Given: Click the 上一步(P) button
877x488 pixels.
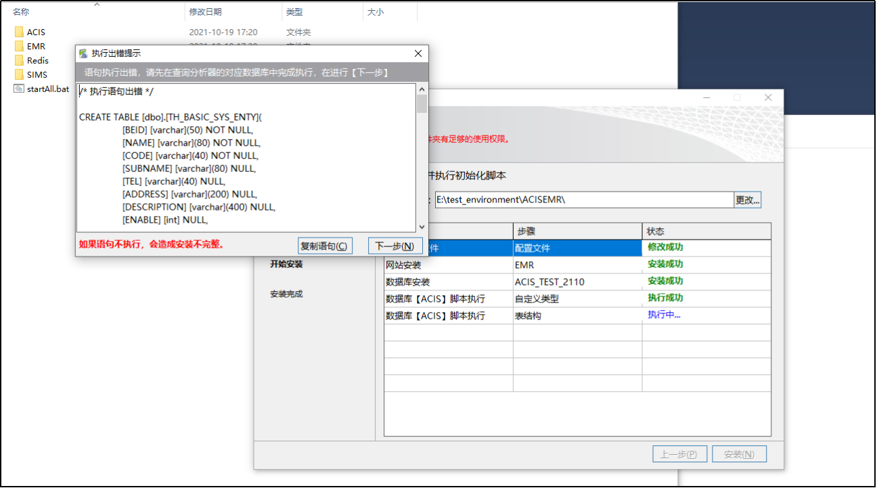Looking at the screenshot, I should click(680, 454).
